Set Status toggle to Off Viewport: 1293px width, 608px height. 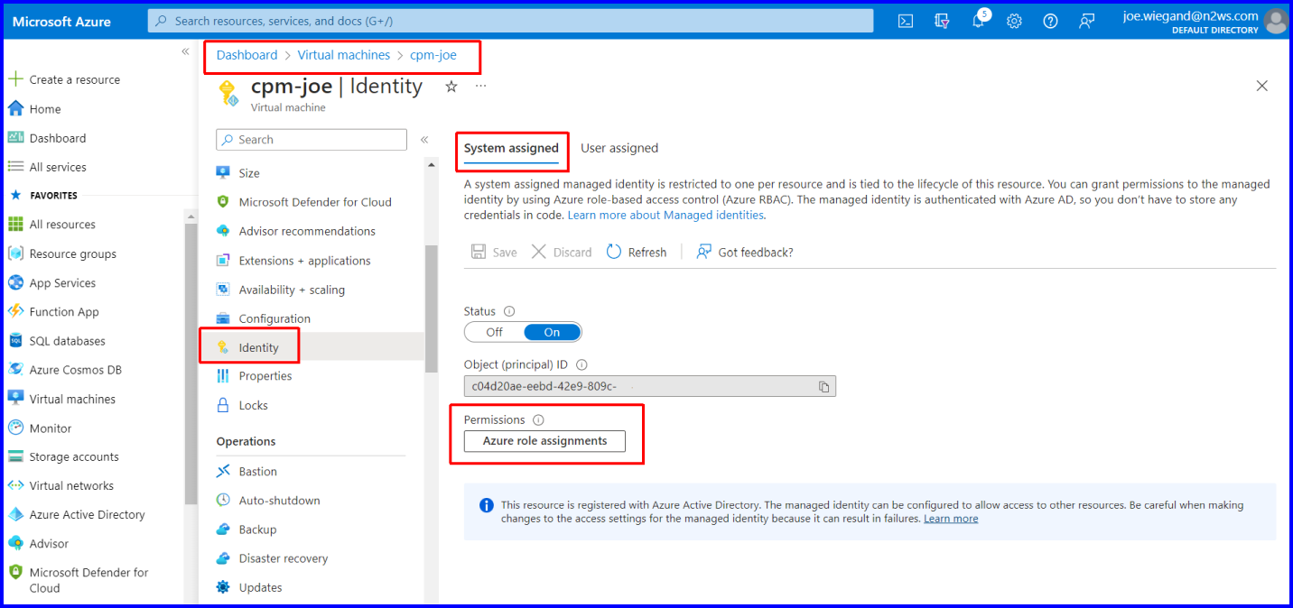494,332
